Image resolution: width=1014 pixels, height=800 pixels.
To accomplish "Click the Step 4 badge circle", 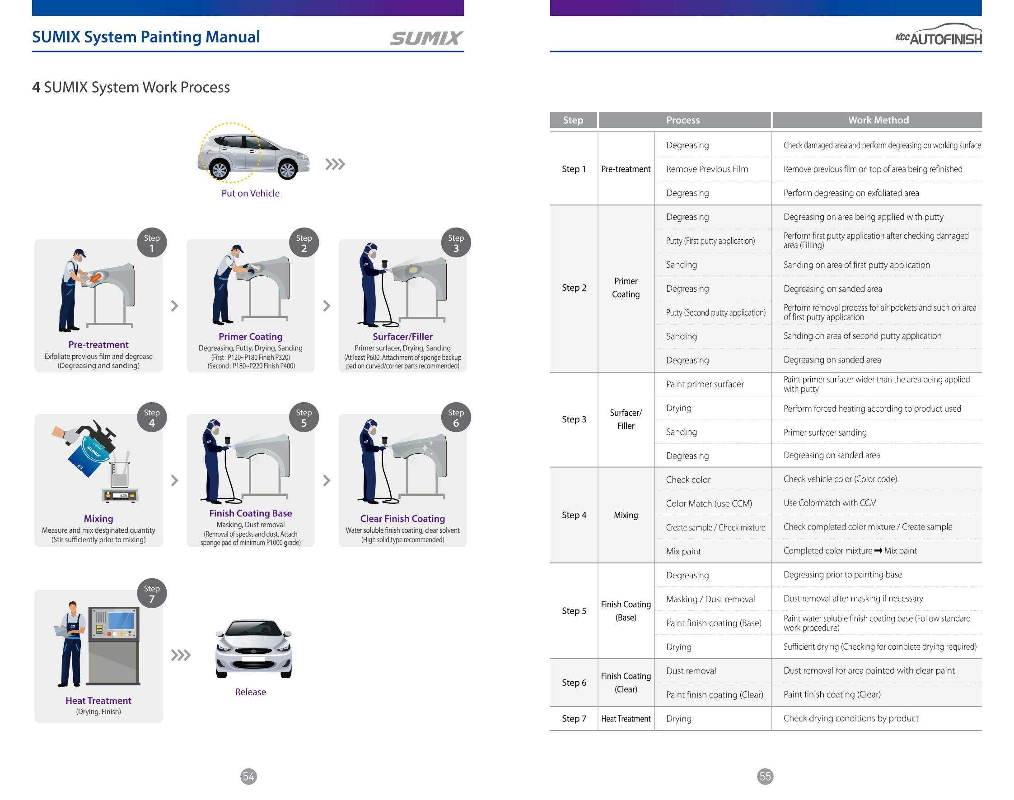I will tap(152, 417).
